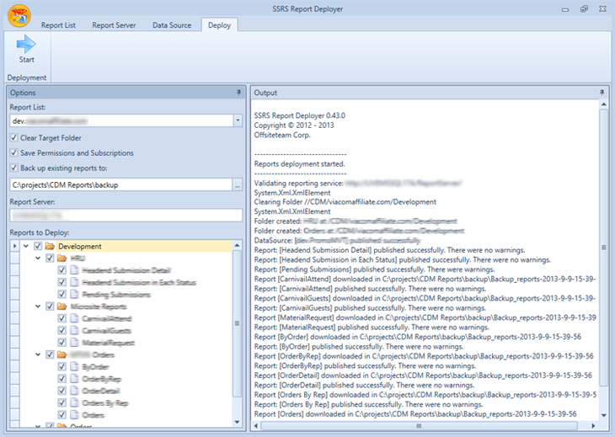
Task: Pin the Options panel
Action: coord(238,93)
